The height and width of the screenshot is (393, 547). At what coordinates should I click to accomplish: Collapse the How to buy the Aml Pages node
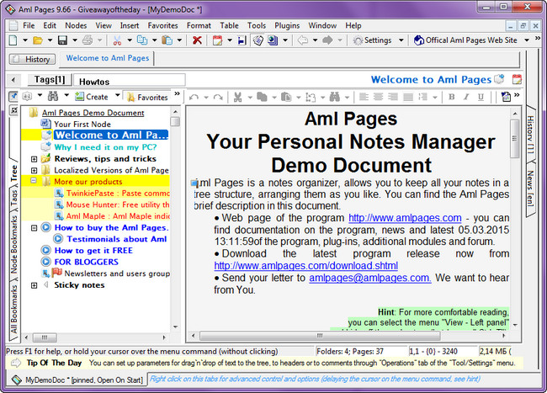click(x=34, y=228)
